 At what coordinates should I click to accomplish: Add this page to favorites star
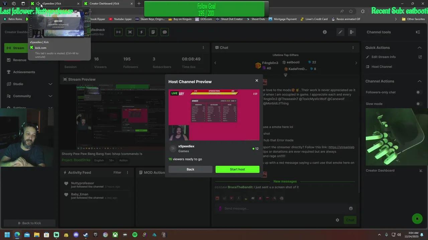point(351,11)
